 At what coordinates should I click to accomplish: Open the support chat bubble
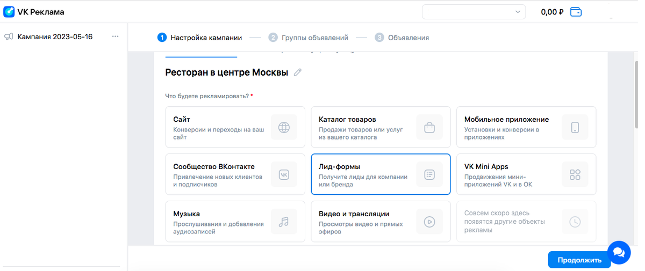point(618,252)
